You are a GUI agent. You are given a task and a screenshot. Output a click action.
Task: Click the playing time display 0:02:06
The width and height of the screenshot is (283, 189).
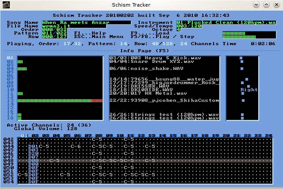click(263, 44)
